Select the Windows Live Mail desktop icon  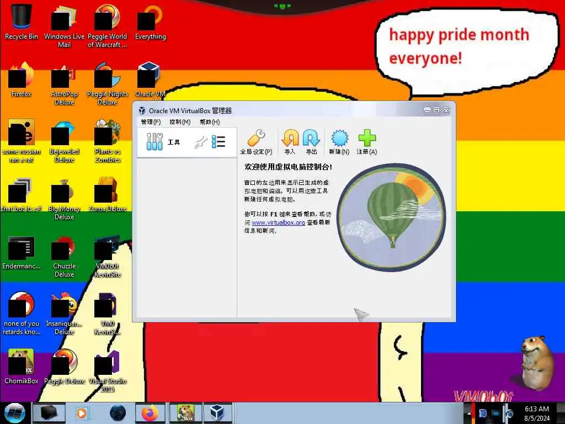[x=64, y=26]
